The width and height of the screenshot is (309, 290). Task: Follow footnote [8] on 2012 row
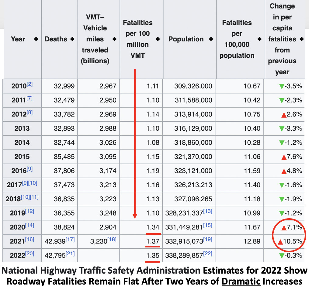[x=30, y=113]
